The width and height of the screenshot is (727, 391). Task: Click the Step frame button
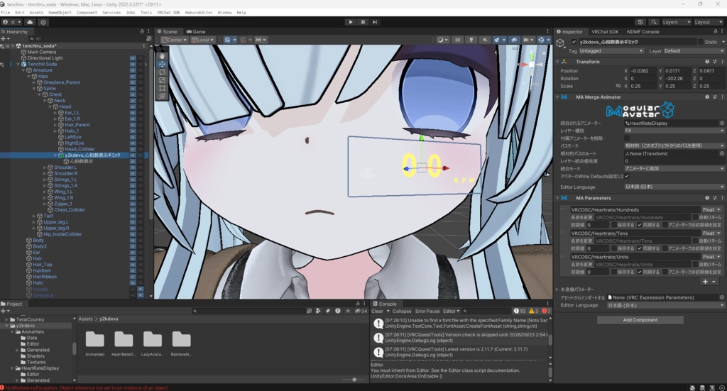click(x=375, y=22)
